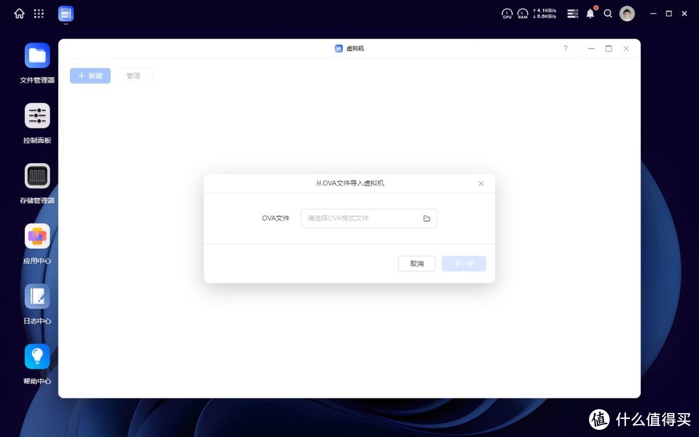
Task: Click the 虚拟机 app icon in taskbar
Action: [65, 13]
